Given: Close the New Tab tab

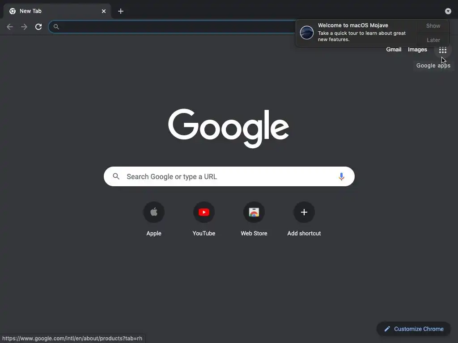Looking at the screenshot, I should tap(104, 11).
